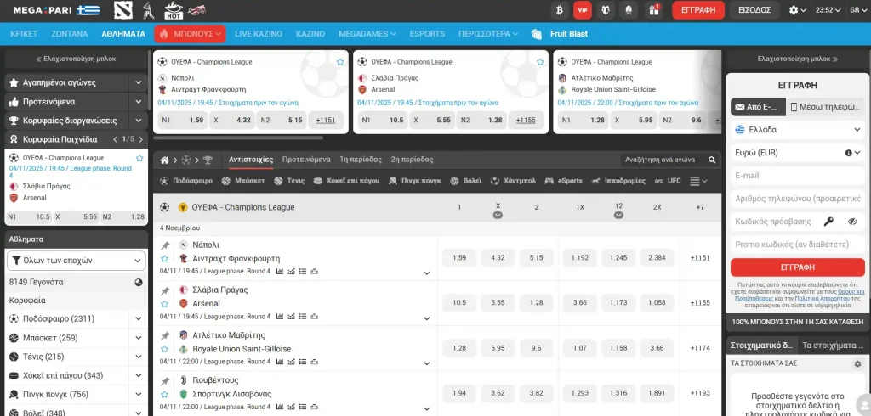This screenshot has height=416, width=871.
Task: Open the cricket IPL icon in header
Action: click(148, 10)
